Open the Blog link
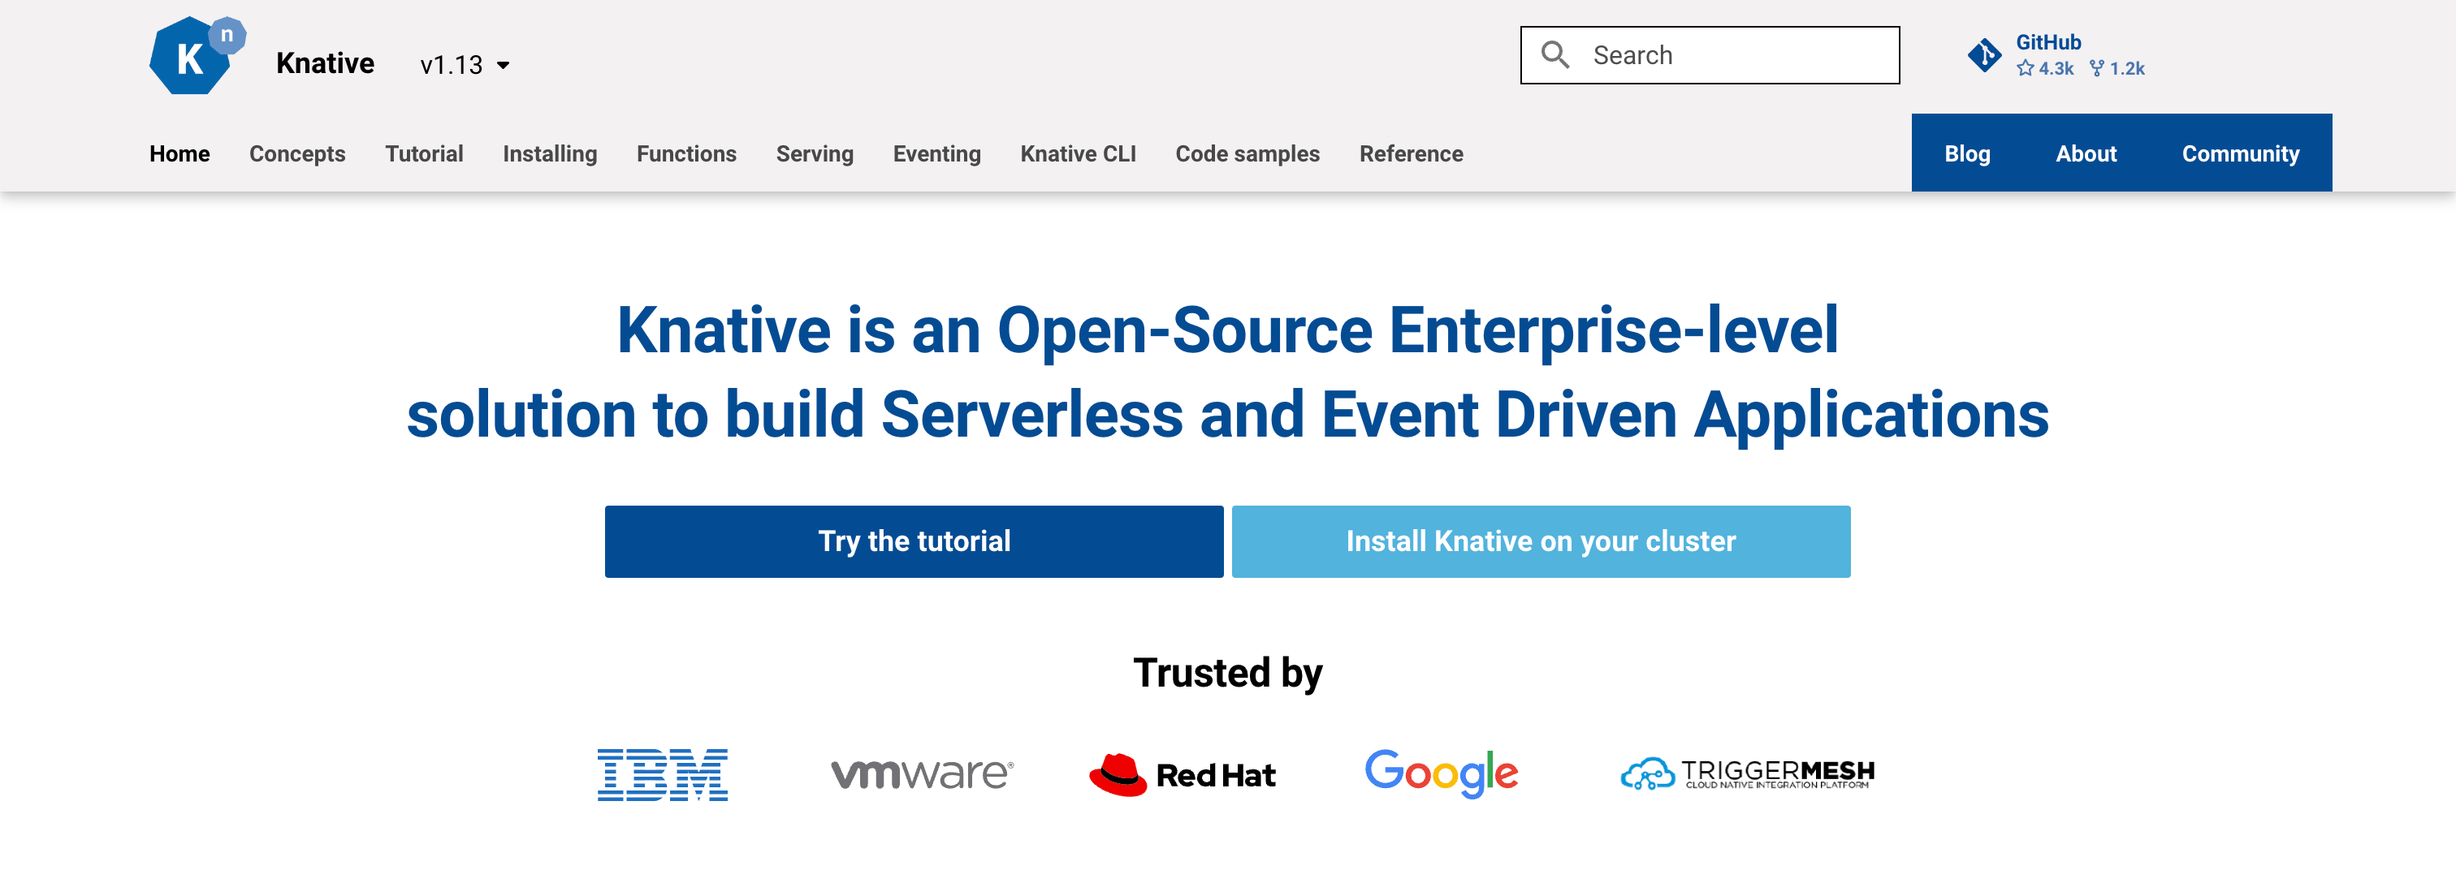This screenshot has width=2456, height=896. (1968, 153)
